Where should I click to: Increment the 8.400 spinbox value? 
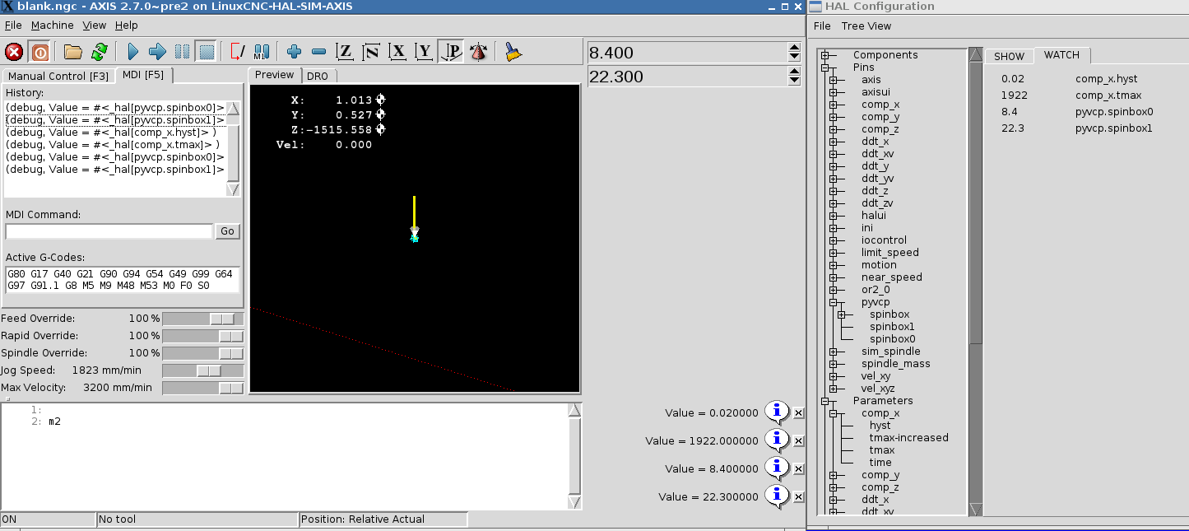click(794, 48)
